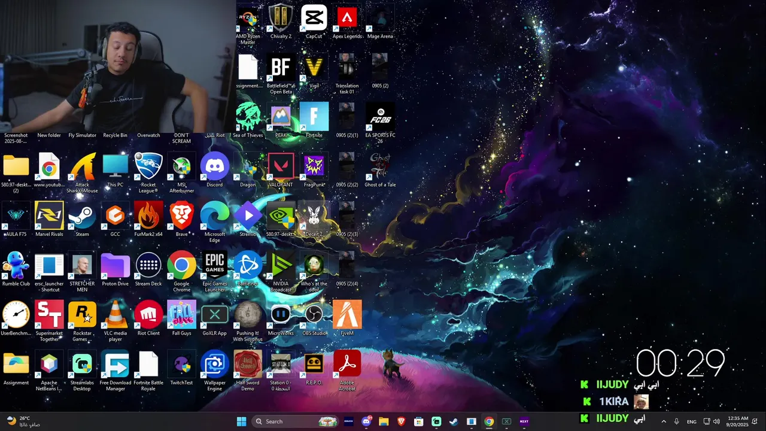Select the STRETCHER MEN game icon
The height and width of the screenshot is (431, 766).
[x=82, y=266]
